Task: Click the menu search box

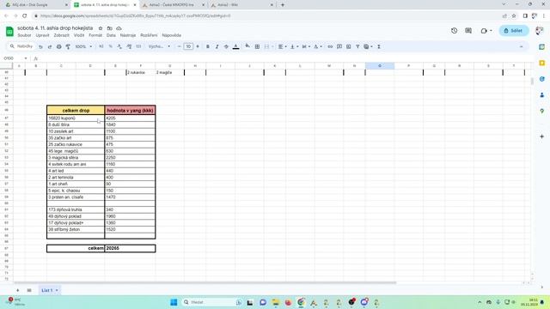Action: 21,46
